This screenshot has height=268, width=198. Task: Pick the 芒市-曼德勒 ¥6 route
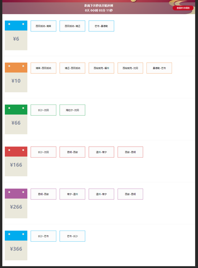coord(101,26)
